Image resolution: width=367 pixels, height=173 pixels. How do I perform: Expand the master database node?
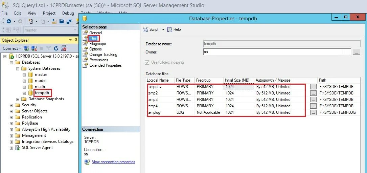click(x=24, y=75)
